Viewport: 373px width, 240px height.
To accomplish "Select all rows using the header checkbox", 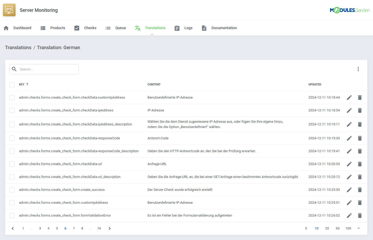I will pyautogui.click(x=12, y=84).
